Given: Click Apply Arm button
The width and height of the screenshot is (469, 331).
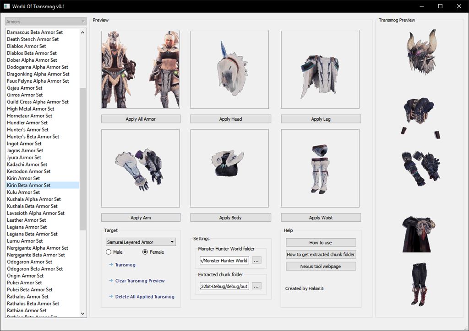Looking at the screenshot, I should 141,218.
